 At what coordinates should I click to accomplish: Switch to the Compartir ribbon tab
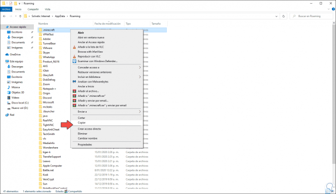pyautogui.click(x=33, y=9)
